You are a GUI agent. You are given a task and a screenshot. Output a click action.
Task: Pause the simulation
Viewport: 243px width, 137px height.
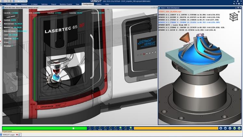(x=230, y=128)
